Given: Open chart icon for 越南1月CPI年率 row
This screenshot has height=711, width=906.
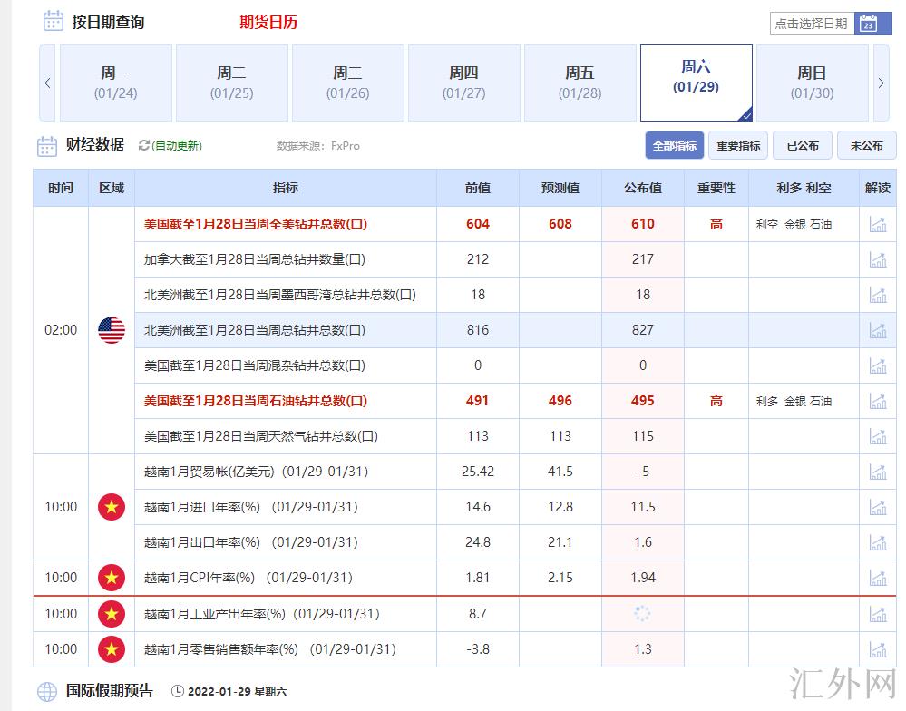Looking at the screenshot, I should click(877, 578).
